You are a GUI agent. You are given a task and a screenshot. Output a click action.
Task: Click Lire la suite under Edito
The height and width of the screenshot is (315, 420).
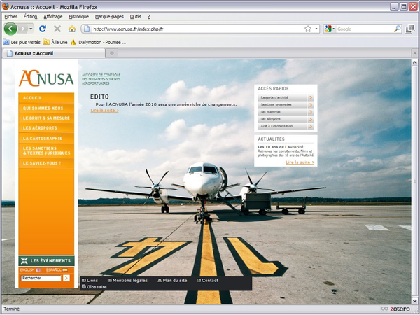[x=104, y=111]
